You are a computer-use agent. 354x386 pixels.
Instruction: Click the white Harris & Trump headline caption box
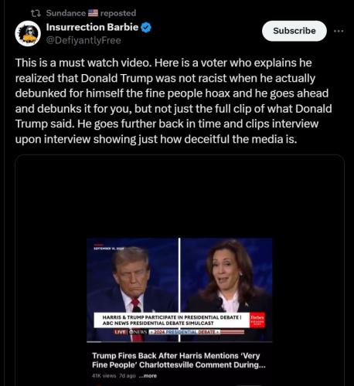click(172, 320)
